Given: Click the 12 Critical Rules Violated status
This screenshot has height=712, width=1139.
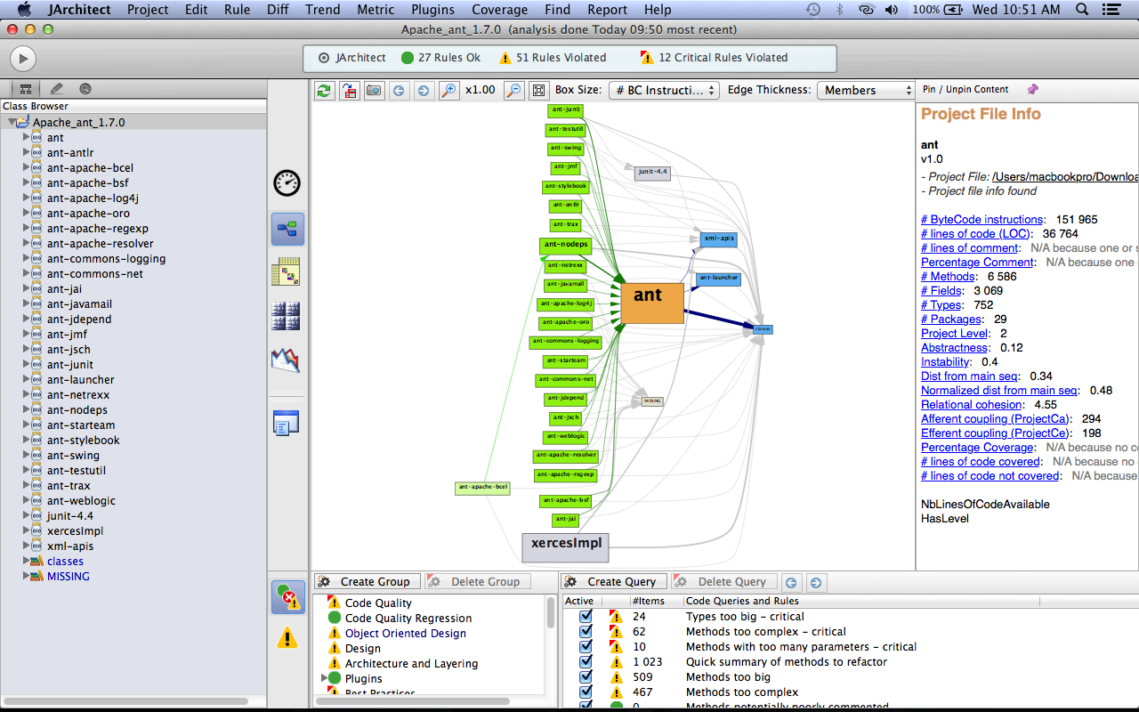Looking at the screenshot, I should click(x=715, y=58).
